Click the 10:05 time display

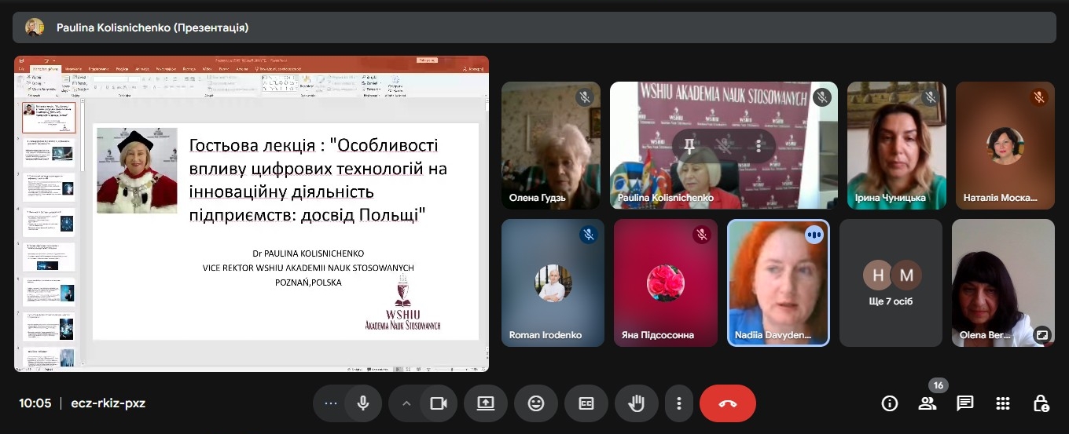35,403
